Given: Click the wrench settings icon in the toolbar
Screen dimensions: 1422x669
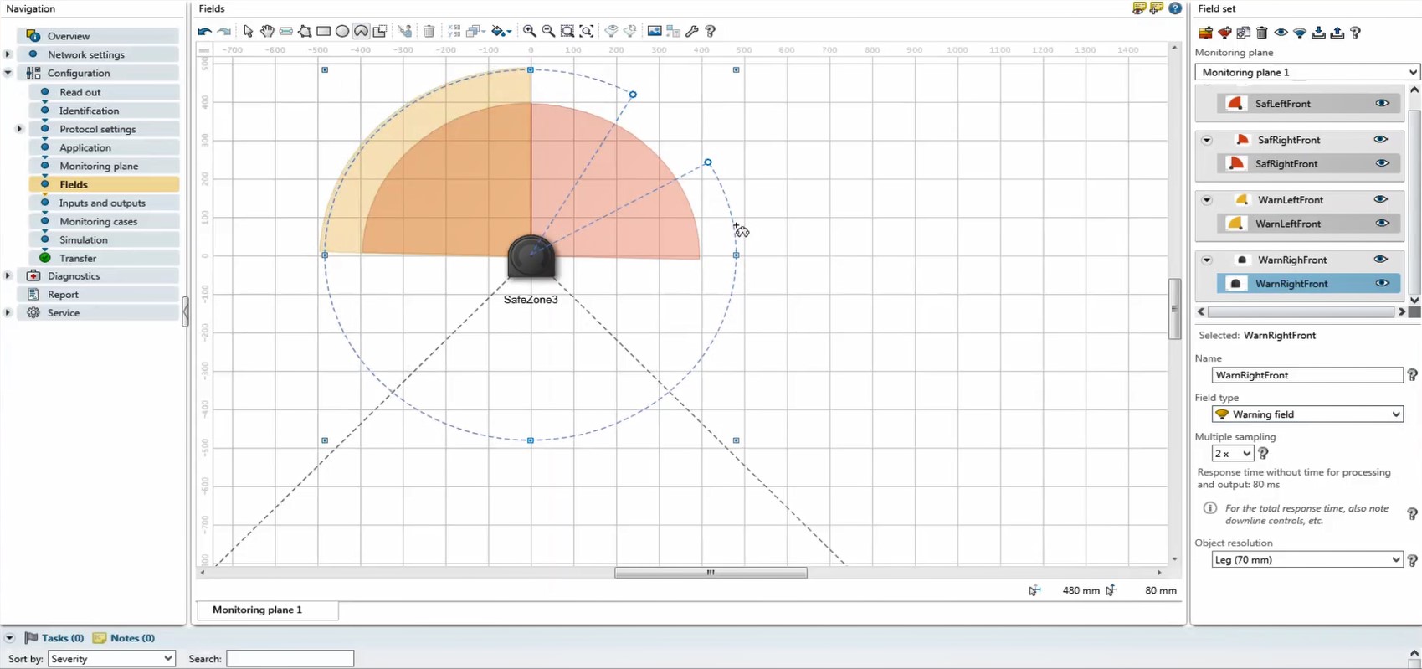Looking at the screenshot, I should tap(691, 31).
